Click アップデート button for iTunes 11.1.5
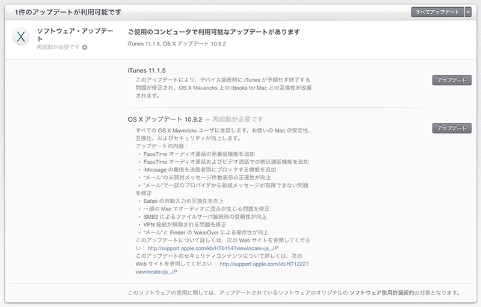The image size is (481, 307). pyautogui.click(x=452, y=80)
